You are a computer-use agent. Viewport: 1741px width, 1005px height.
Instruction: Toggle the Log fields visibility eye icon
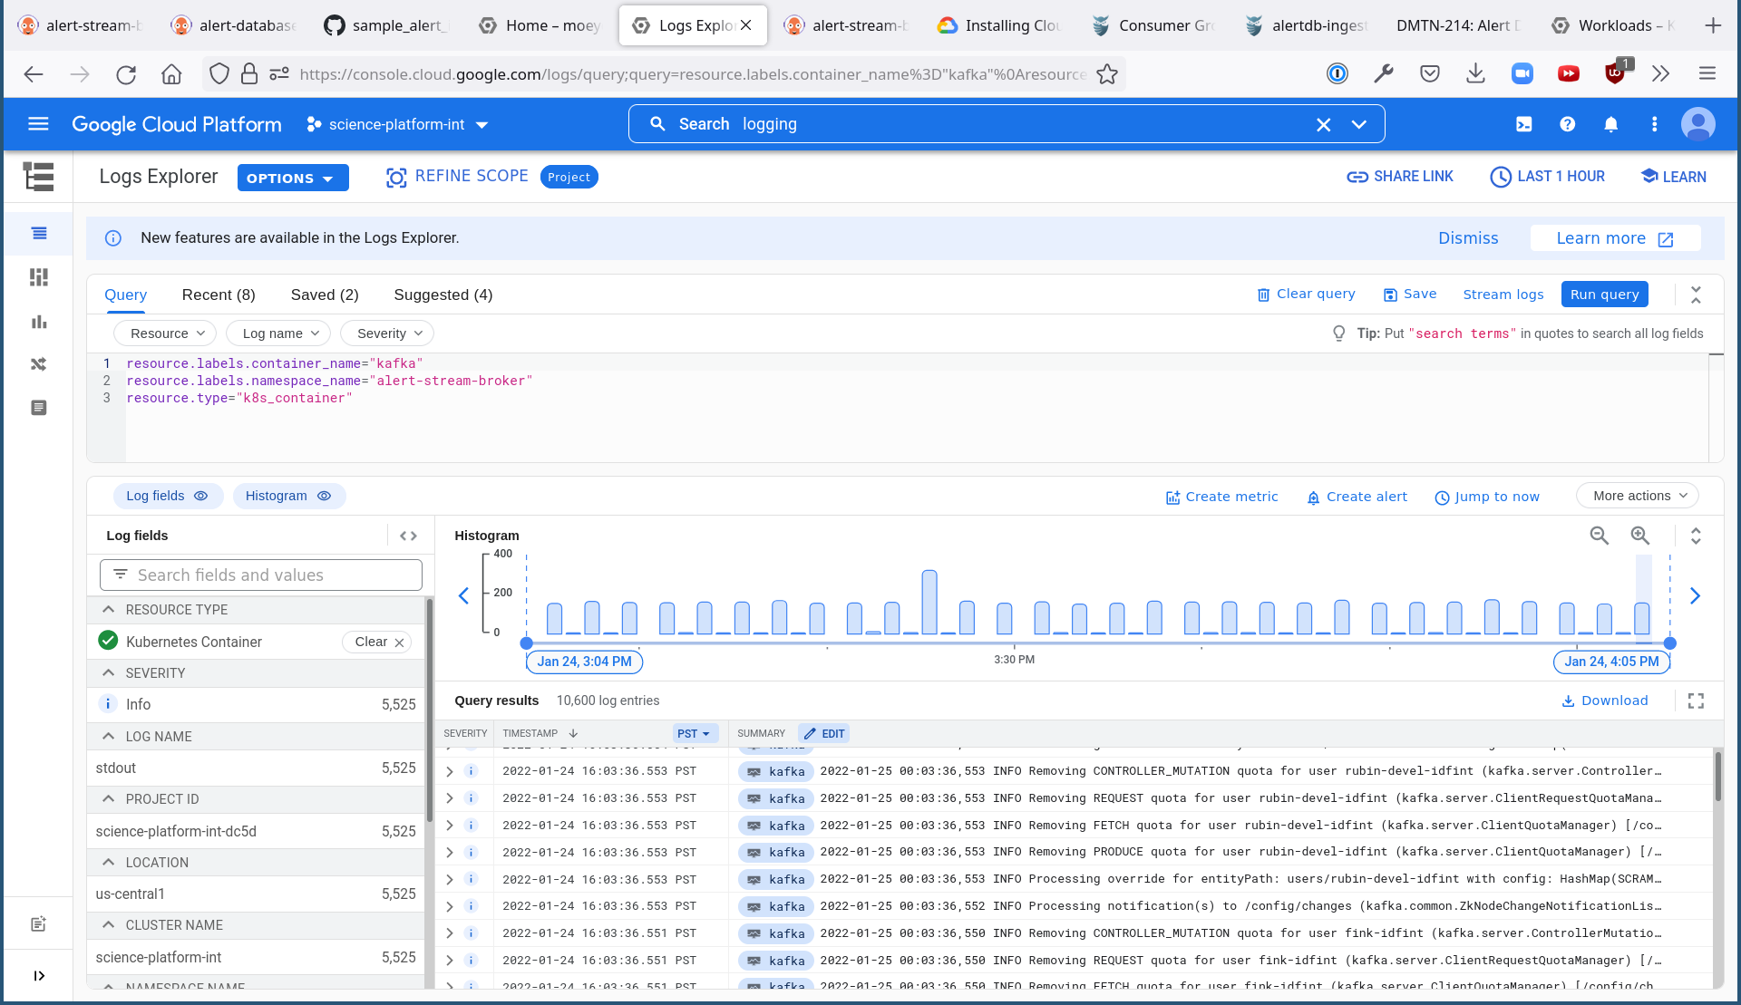[x=203, y=496]
